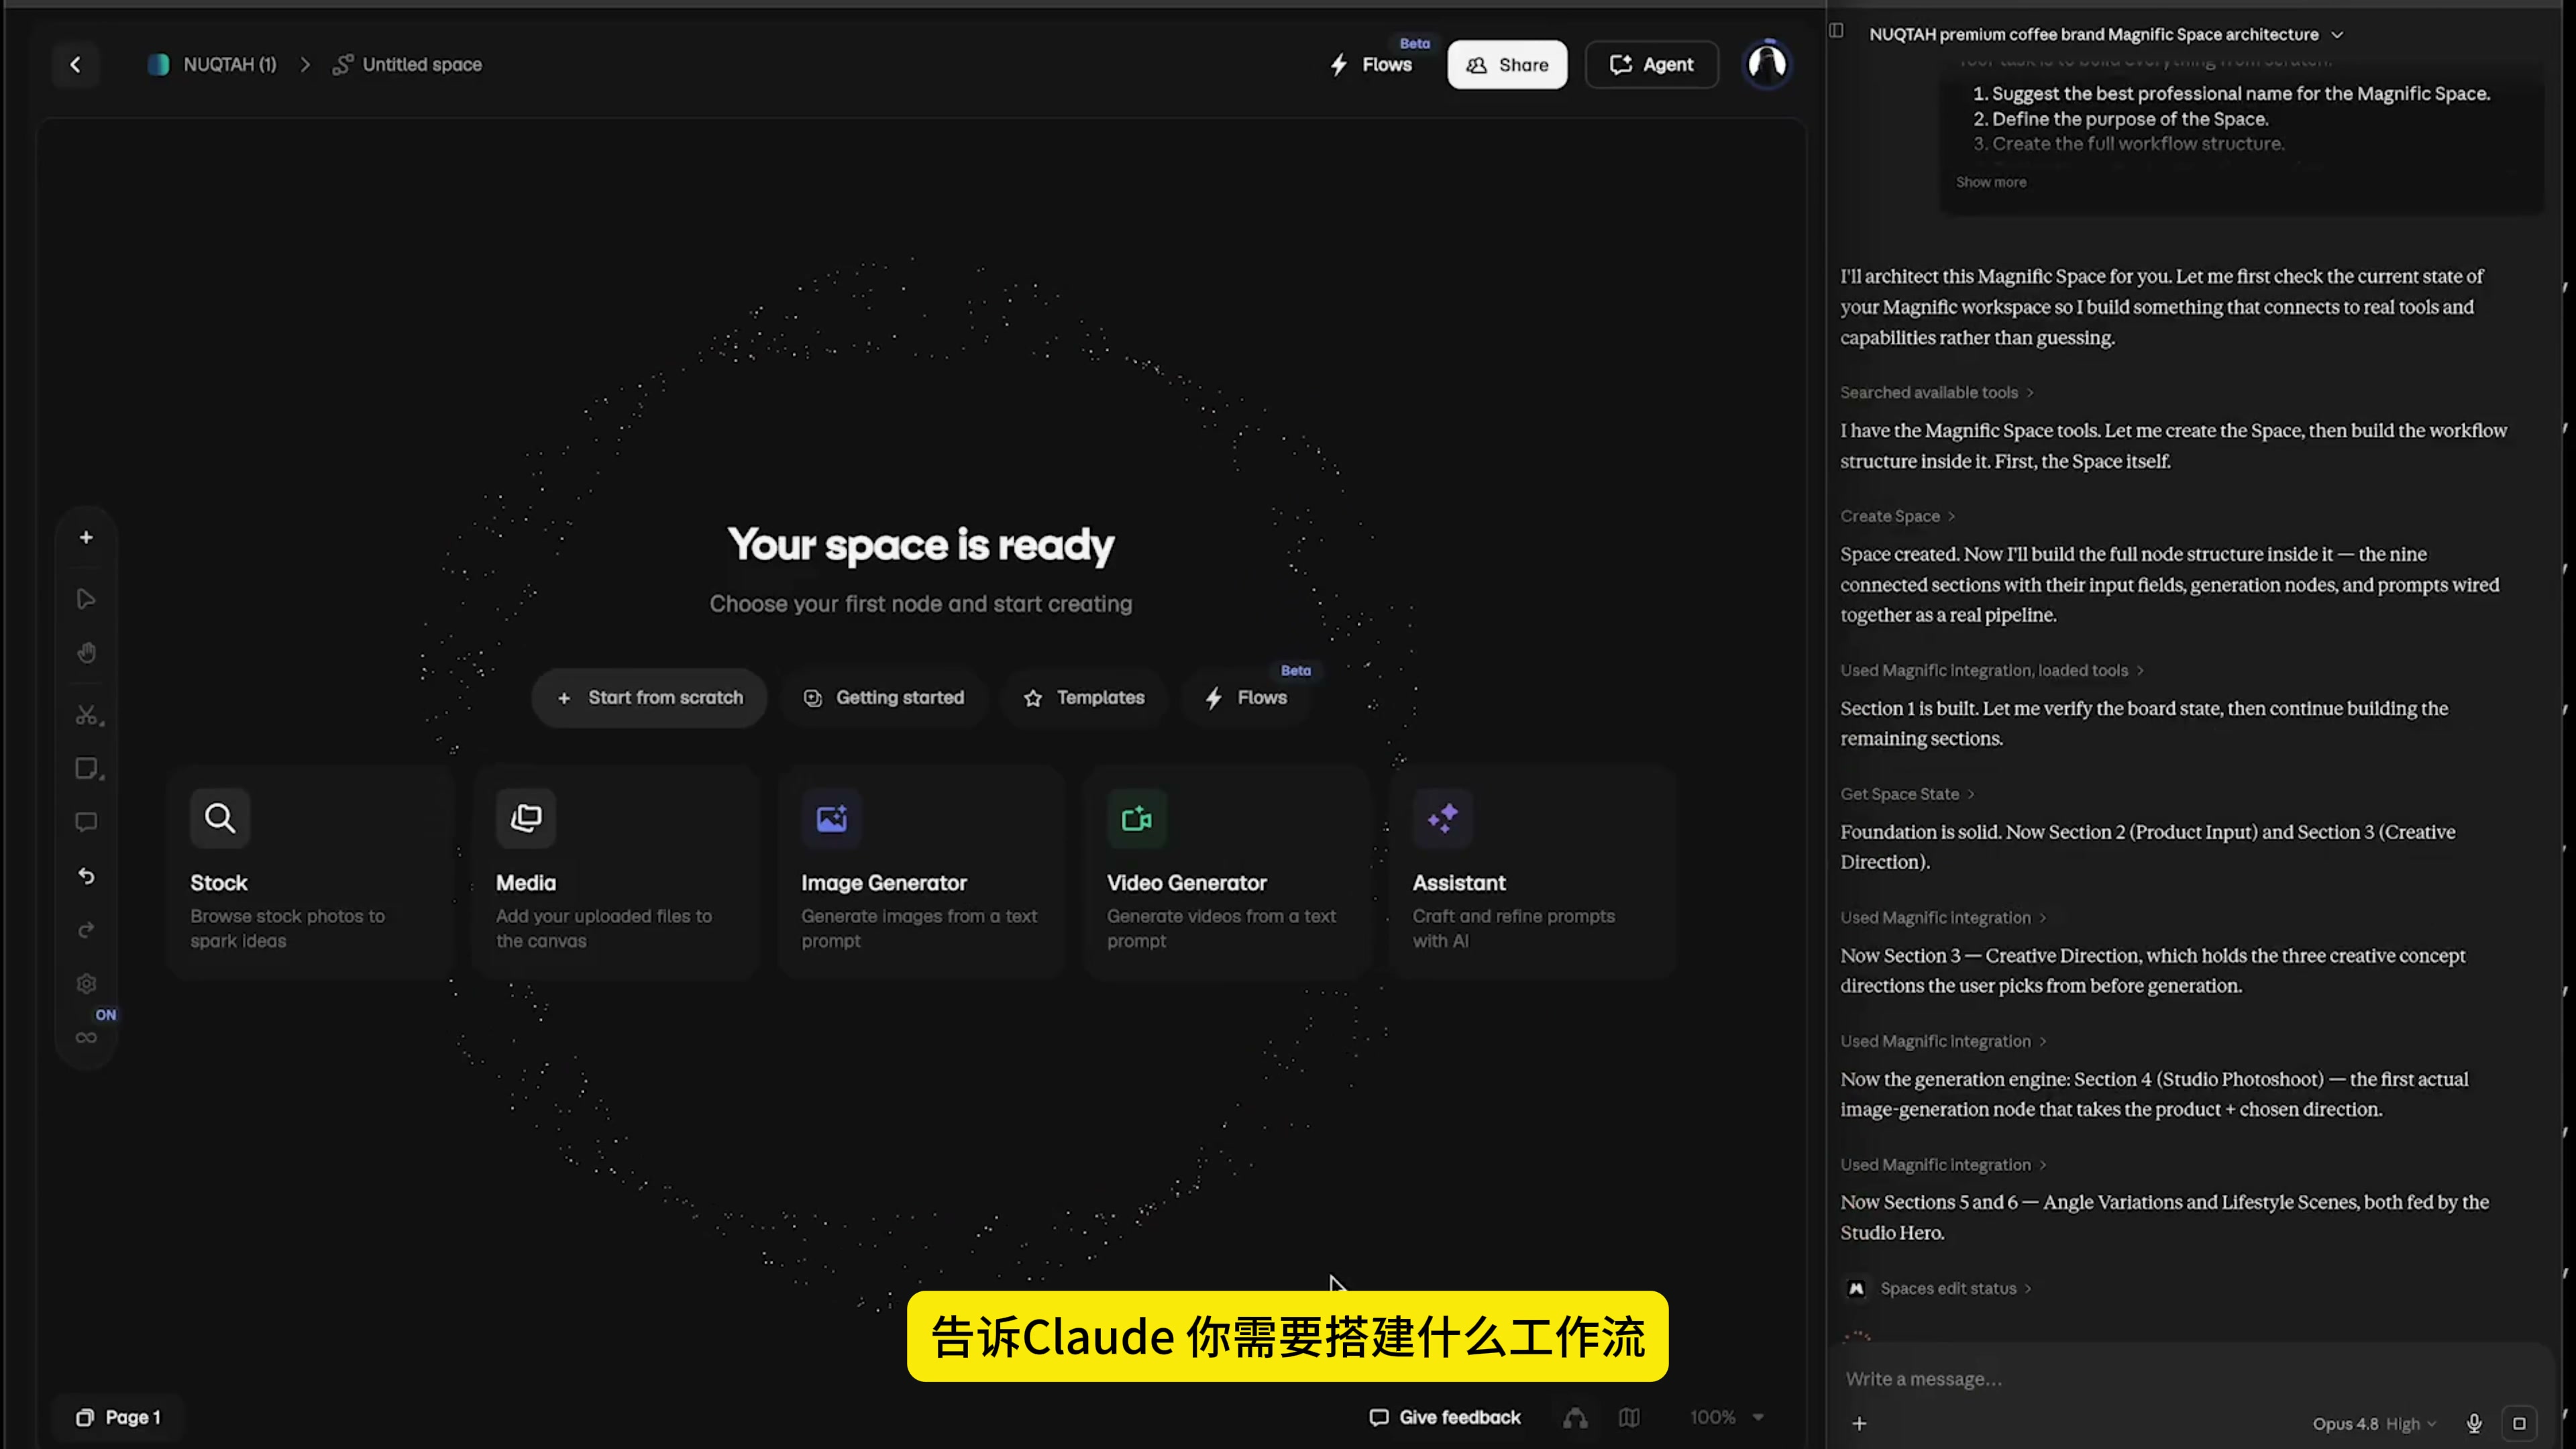Toggle the minimap icon

[x=1629, y=1417]
